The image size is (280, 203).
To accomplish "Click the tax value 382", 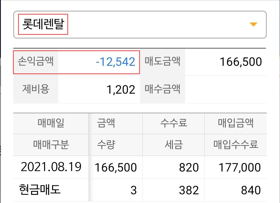I will (189, 190).
